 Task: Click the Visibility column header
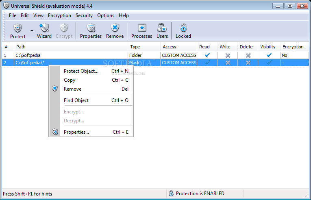[x=269, y=47]
